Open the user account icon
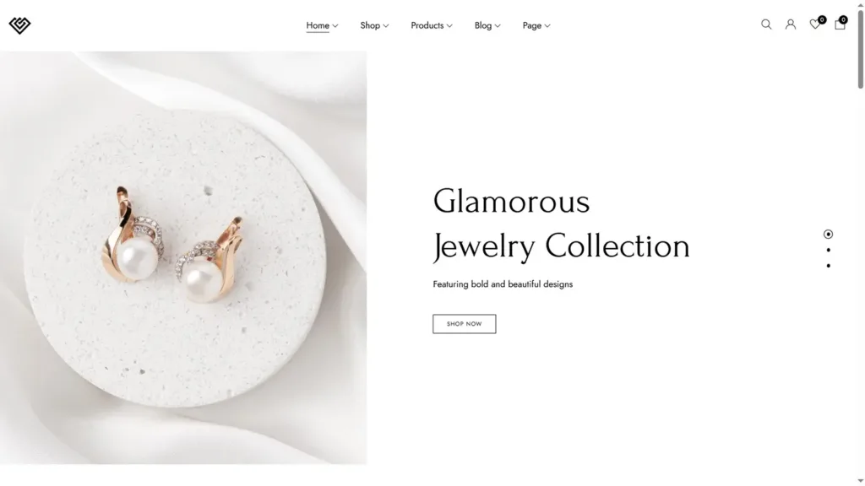The image size is (865, 486). click(791, 24)
